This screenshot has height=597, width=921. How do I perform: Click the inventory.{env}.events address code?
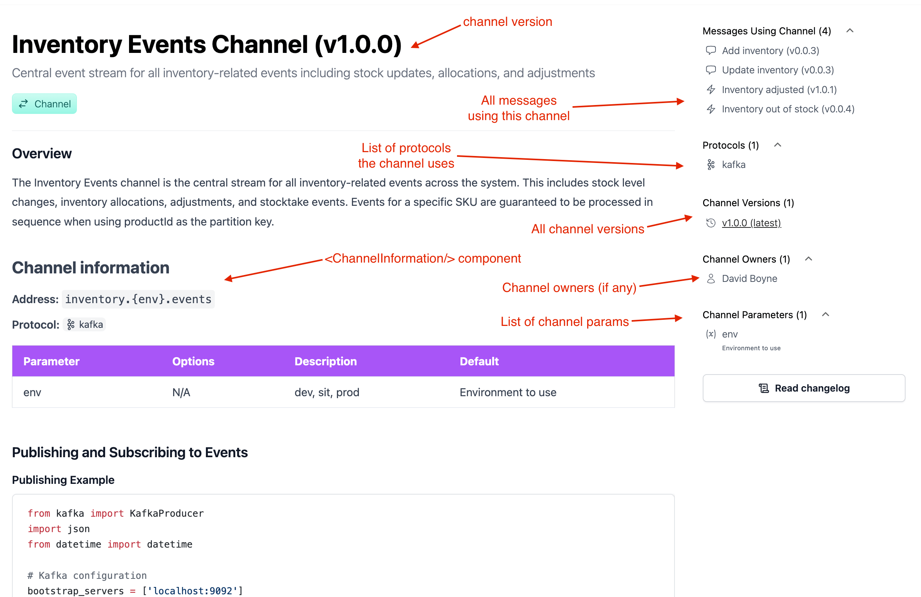138,299
